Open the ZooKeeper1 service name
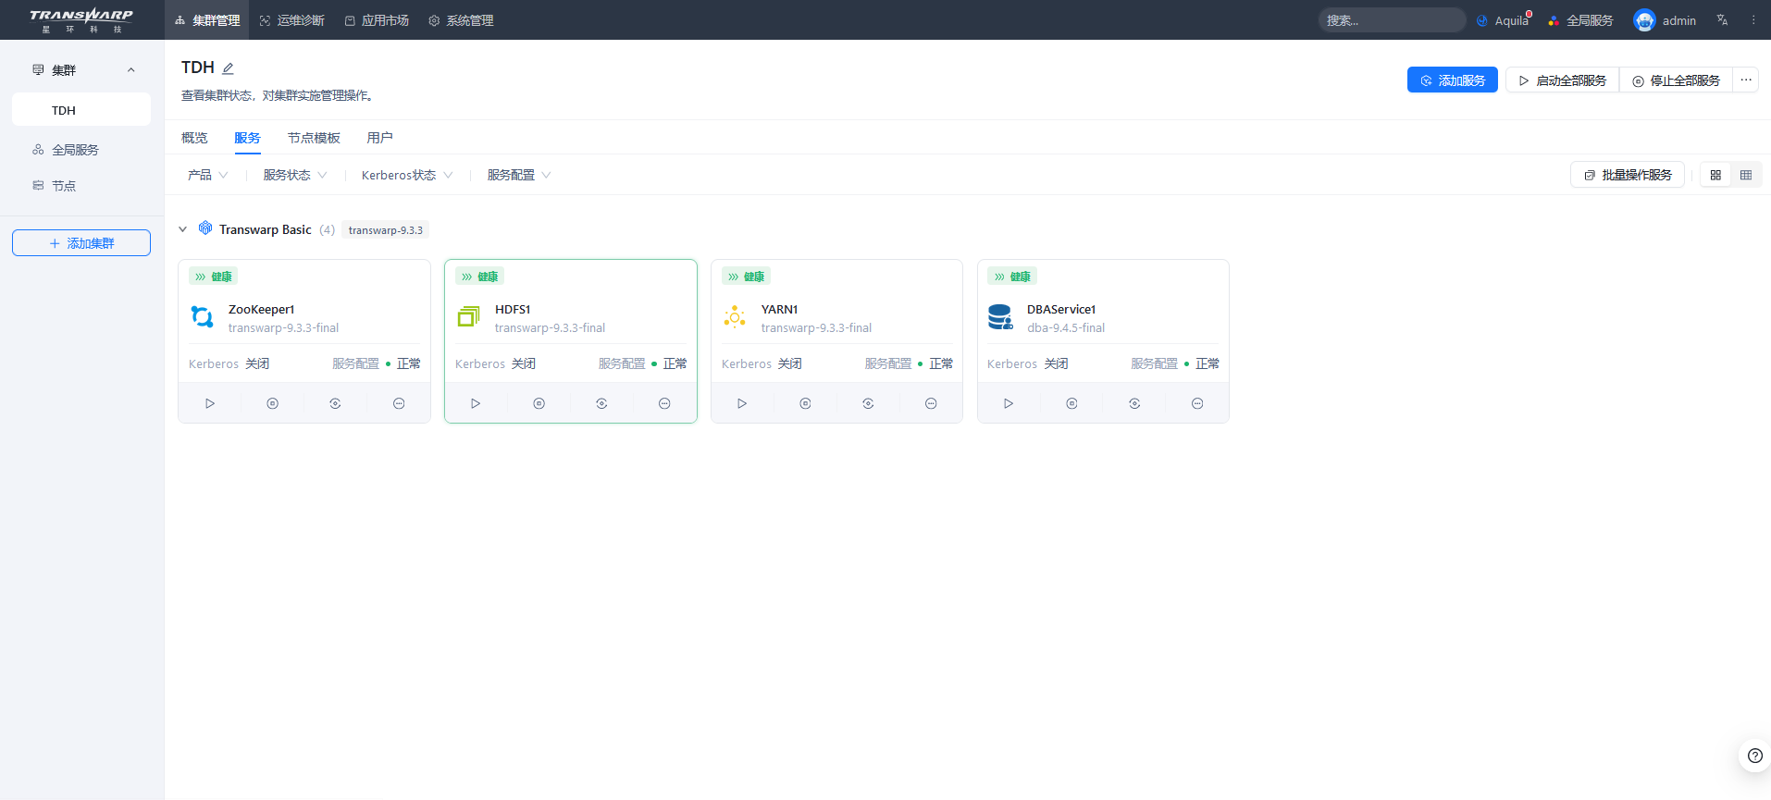 [261, 310]
